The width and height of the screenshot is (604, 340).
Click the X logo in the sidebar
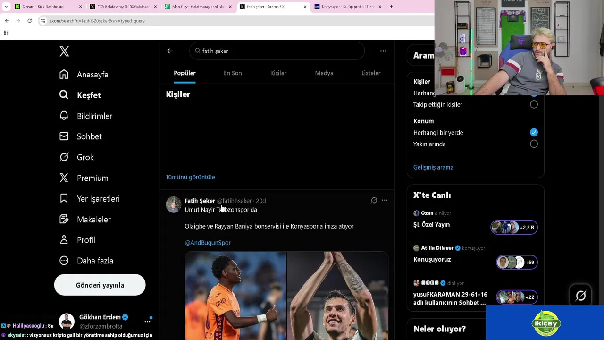[x=64, y=51]
